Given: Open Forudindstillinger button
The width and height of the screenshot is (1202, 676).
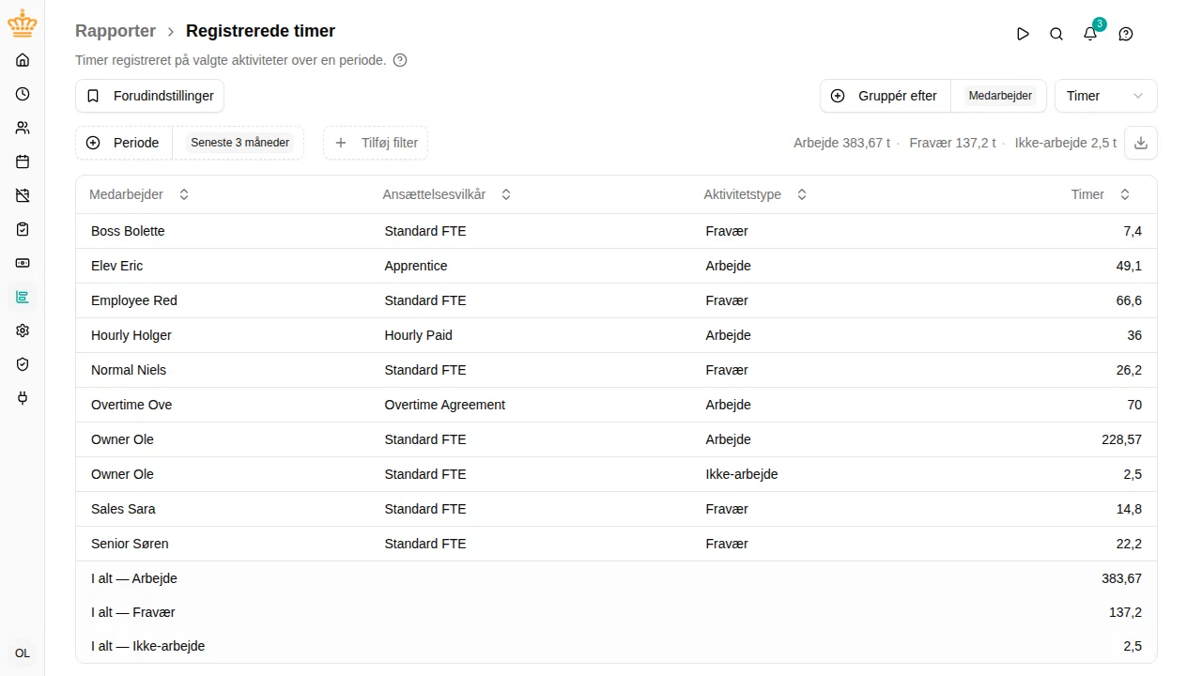Looking at the screenshot, I should pyautogui.click(x=150, y=96).
